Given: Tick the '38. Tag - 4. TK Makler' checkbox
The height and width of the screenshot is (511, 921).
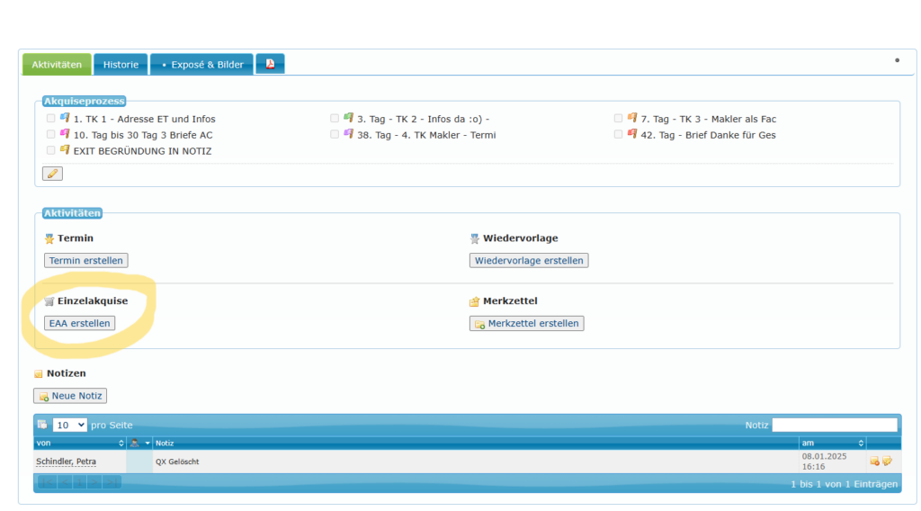Looking at the screenshot, I should tap(335, 135).
